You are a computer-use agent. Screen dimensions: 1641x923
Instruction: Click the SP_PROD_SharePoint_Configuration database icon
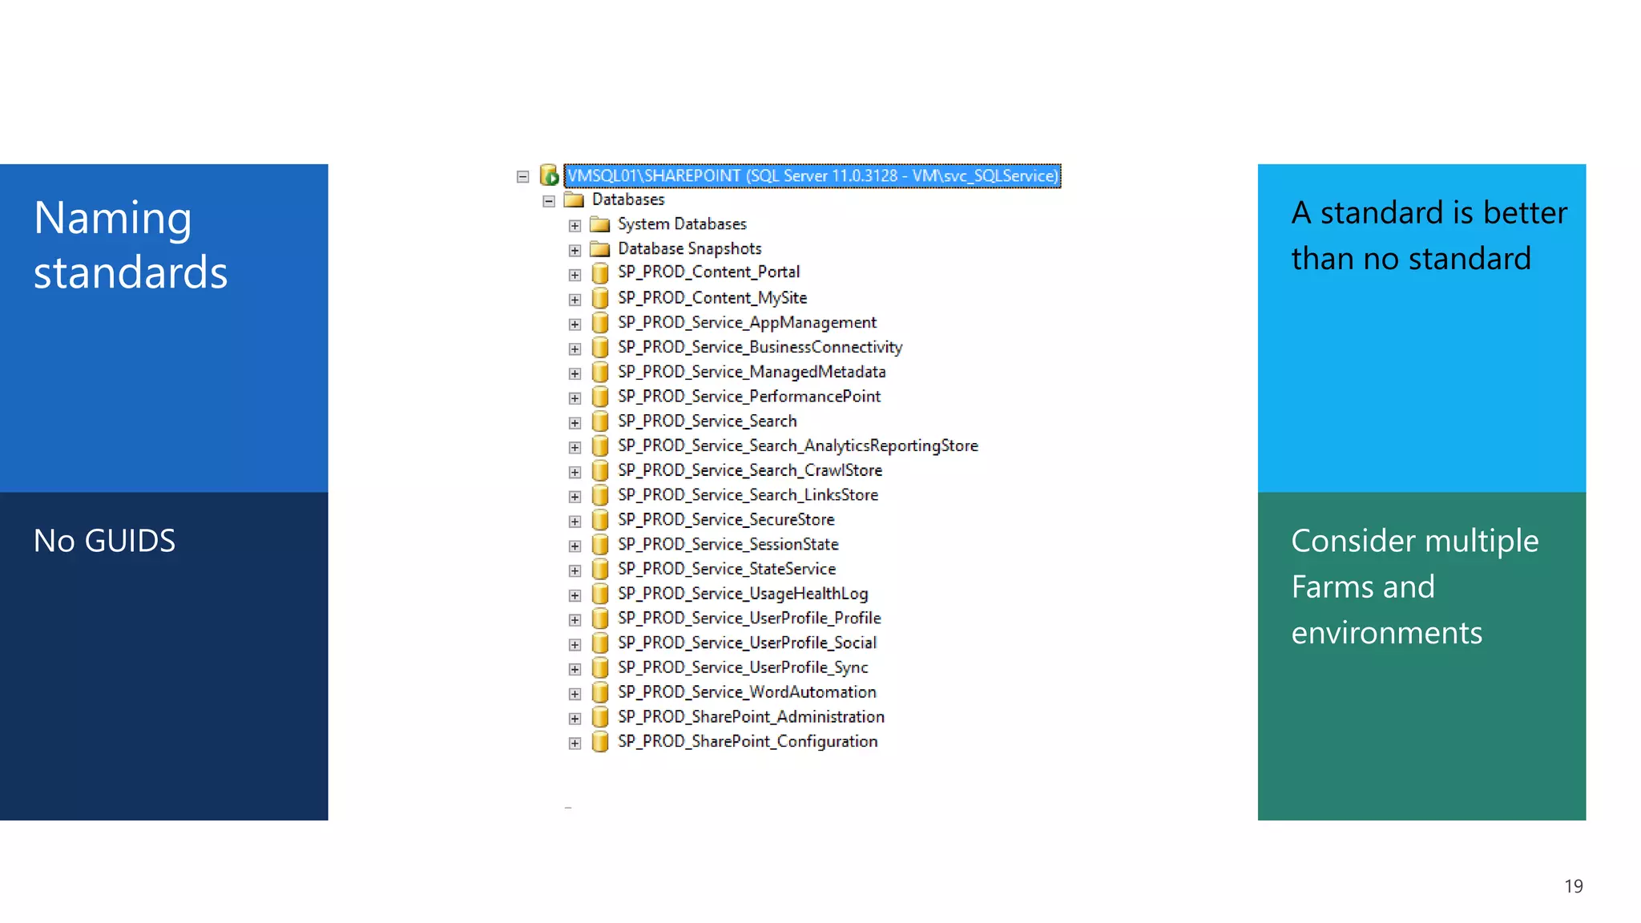pos(599,742)
